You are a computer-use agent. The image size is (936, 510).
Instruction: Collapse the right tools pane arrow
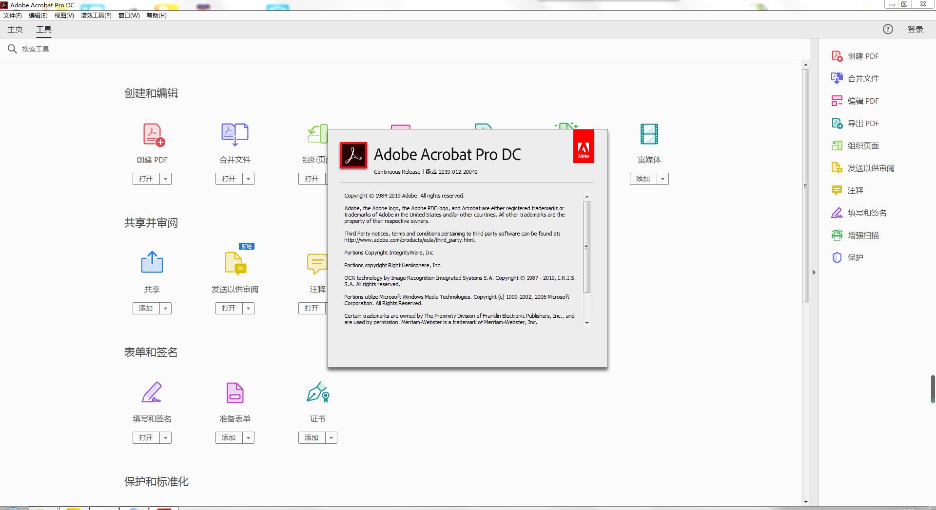tap(814, 272)
